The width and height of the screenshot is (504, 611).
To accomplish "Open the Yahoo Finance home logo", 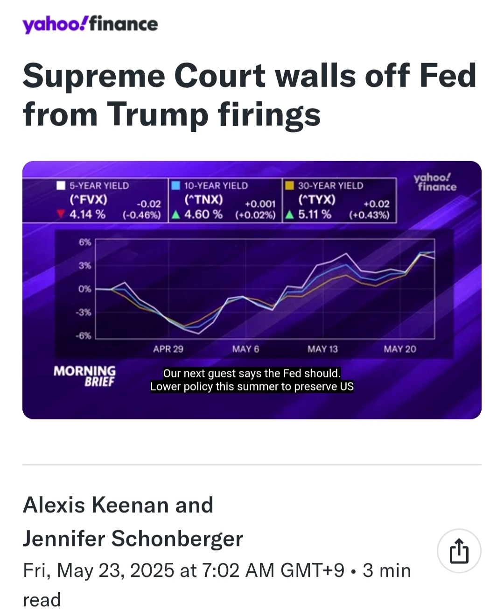I will [91, 24].
